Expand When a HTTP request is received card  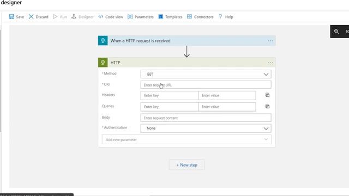186,41
